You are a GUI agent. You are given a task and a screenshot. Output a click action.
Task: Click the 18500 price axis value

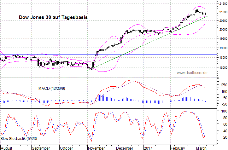(223, 58)
